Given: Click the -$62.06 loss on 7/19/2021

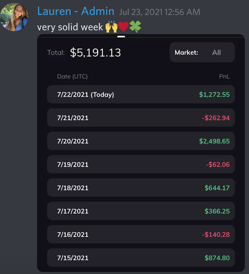Looking at the screenshot, I should (218, 164).
